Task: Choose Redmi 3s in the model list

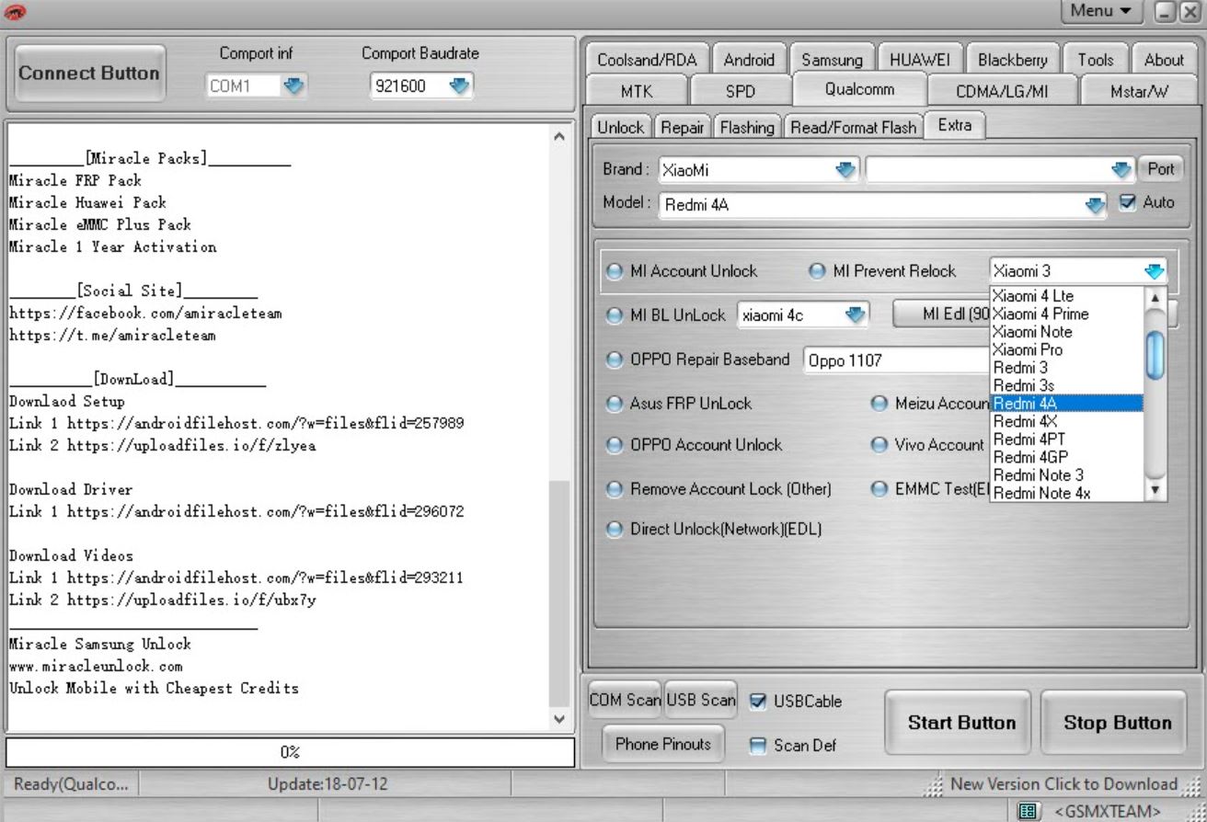Action: click(x=1066, y=385)
